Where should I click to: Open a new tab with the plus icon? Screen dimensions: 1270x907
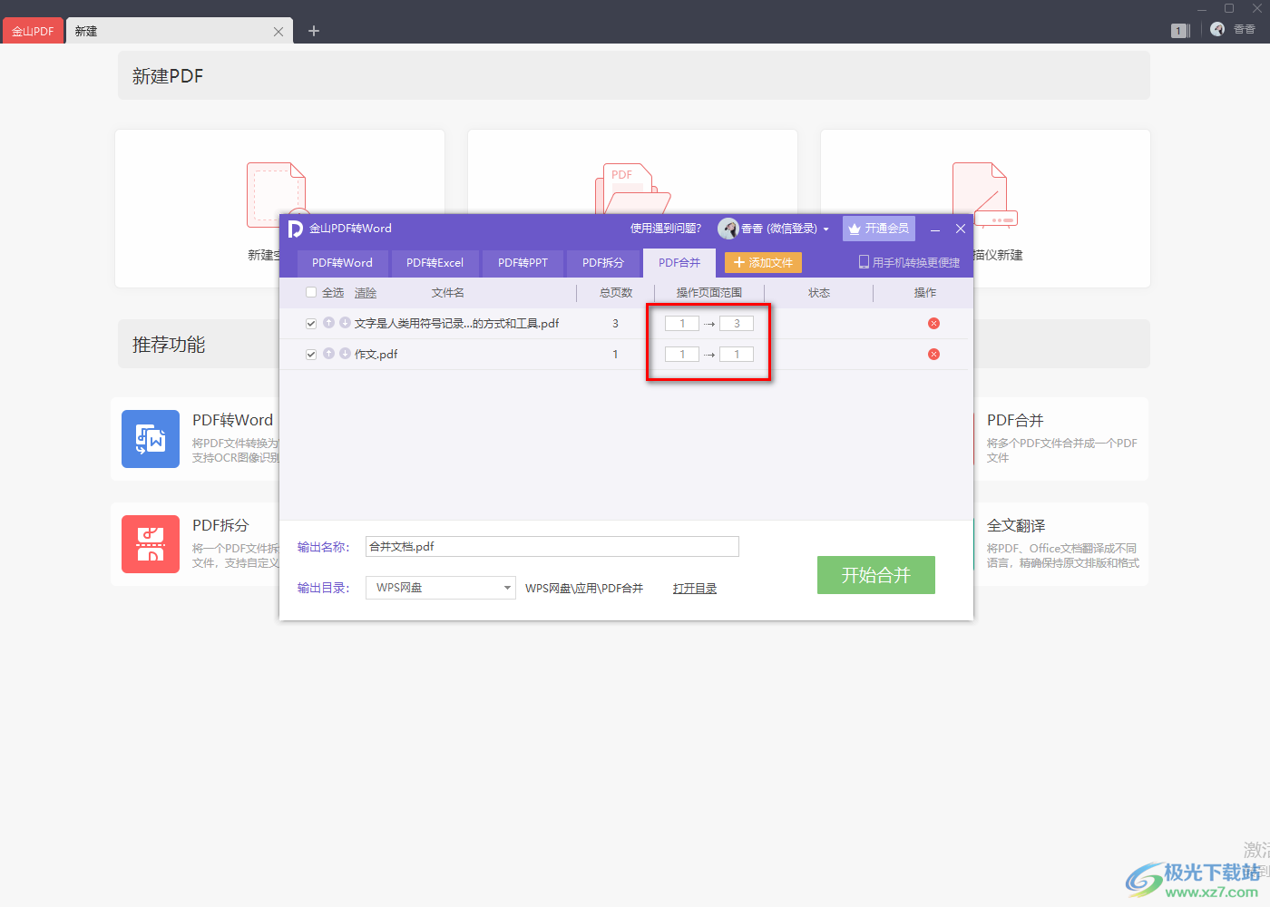(x=314, y=31)
